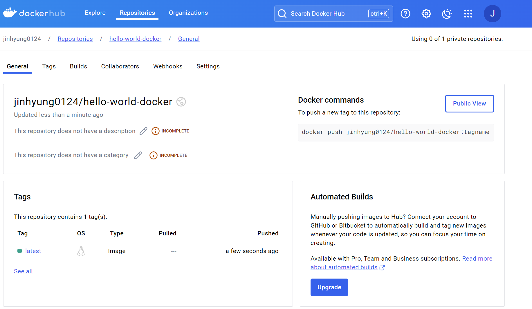The height and width of the screenshot is (309, 532).
Task: Click the OS column header
Action: tap(81, 233)
